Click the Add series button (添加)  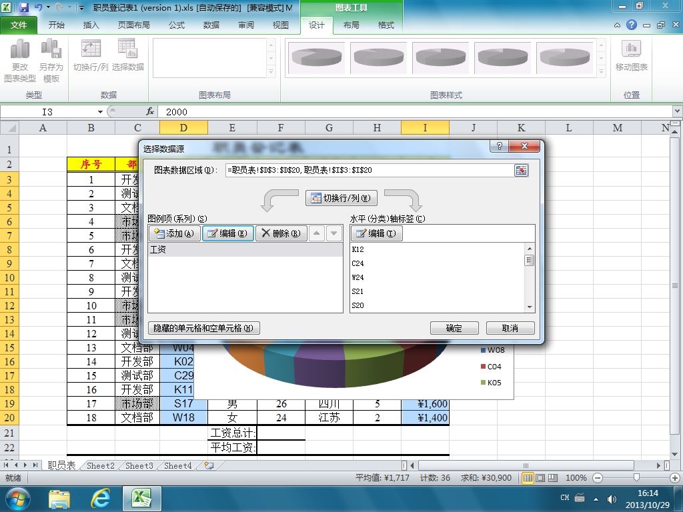(x=175, y=233)
